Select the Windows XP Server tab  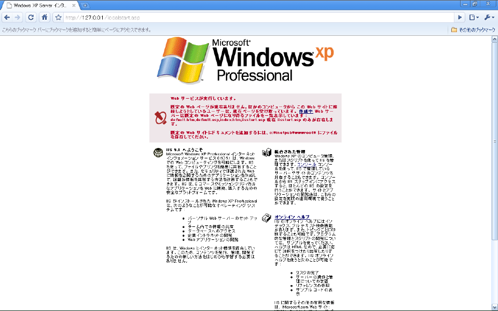40,5
